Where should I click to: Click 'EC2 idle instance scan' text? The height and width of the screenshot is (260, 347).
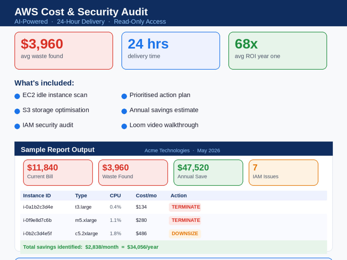(55, 95)
